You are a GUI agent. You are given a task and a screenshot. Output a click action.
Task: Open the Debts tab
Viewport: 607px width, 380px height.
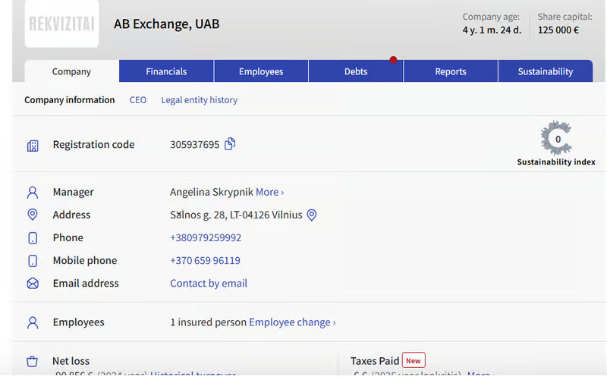point(356,71)
